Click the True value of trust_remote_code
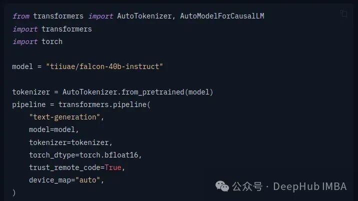358x201 pixels. 114,167
